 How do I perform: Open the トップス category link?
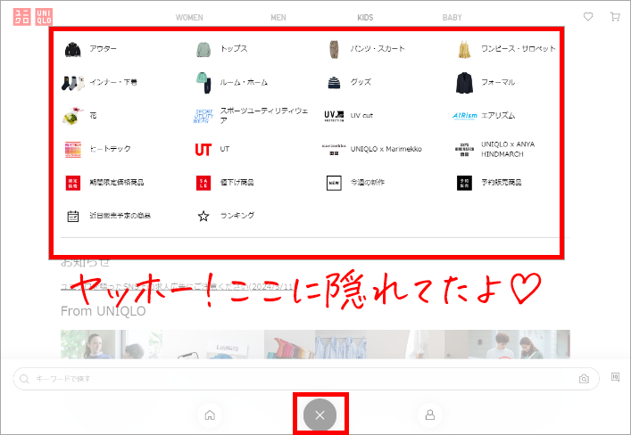coord(234,49)
